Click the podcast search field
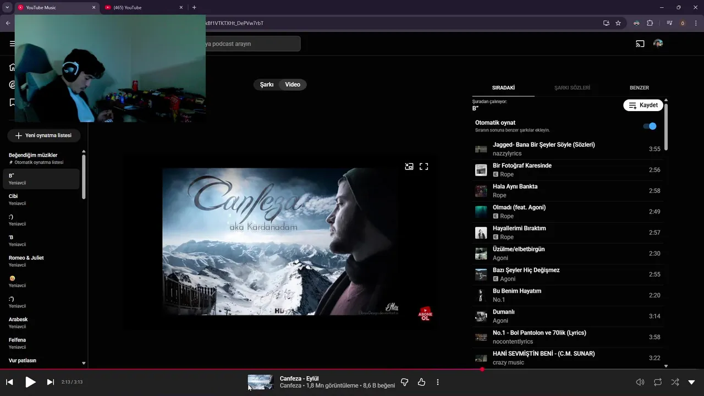This screenshot has width=704, height=396. (x=253, y=43)
